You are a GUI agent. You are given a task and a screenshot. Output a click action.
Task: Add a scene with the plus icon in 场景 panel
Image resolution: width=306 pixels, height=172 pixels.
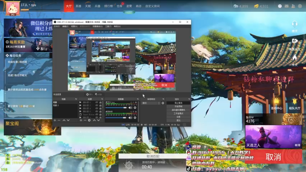click(x=55, y=120)
